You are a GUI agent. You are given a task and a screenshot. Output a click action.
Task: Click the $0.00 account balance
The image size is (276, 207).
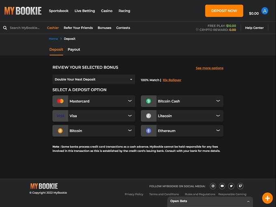pyautogui.click(x=254, y=13)
